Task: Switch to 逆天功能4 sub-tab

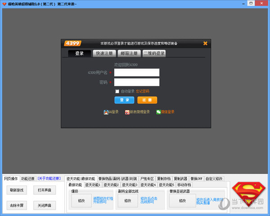Action: (148, 185)
